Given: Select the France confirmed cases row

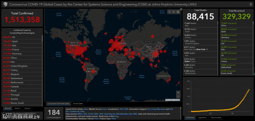Looking at the screenshot, I should tap(22, 49).
